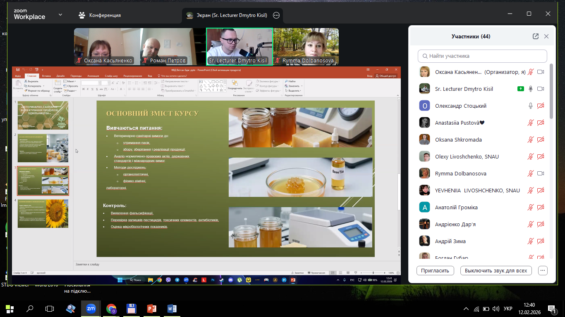Click the Найти участника search field
Image resolution: width=565 pixels, height=317 pixels.
[x=482, y=56]
